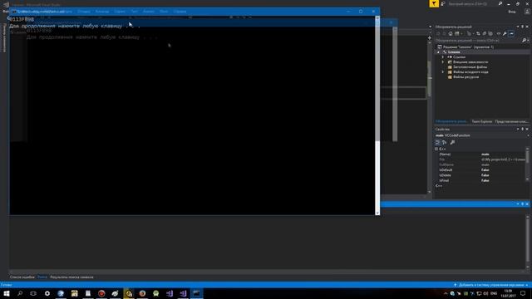Expand the Файлы исходного кода folder
The width and height of the screenshot is (532, 299).
(x=443, y=72)
